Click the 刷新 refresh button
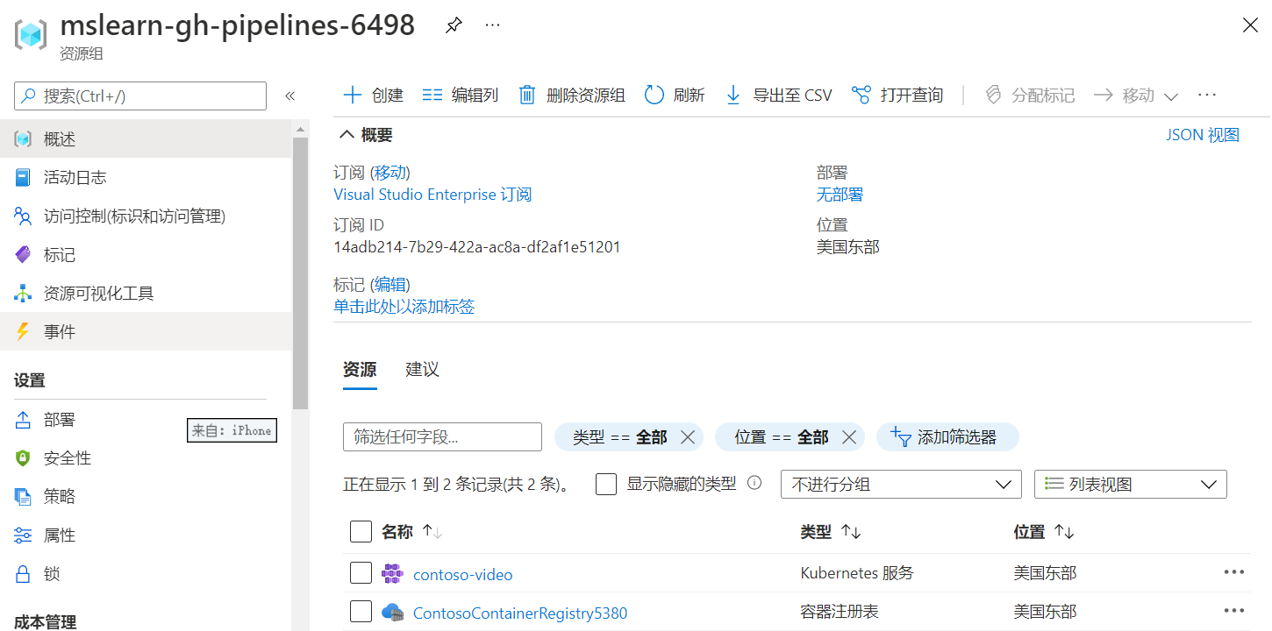 tap(675, 96)
